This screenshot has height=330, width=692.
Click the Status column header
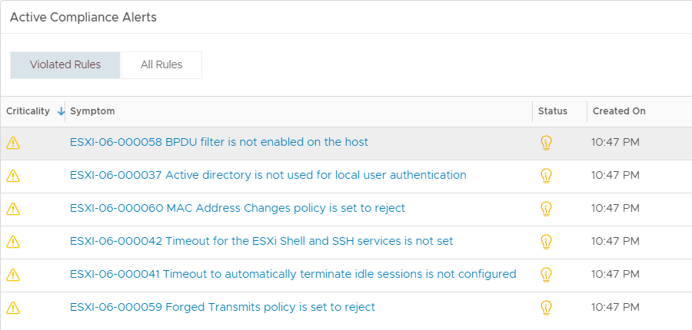[x=553, y=111]
